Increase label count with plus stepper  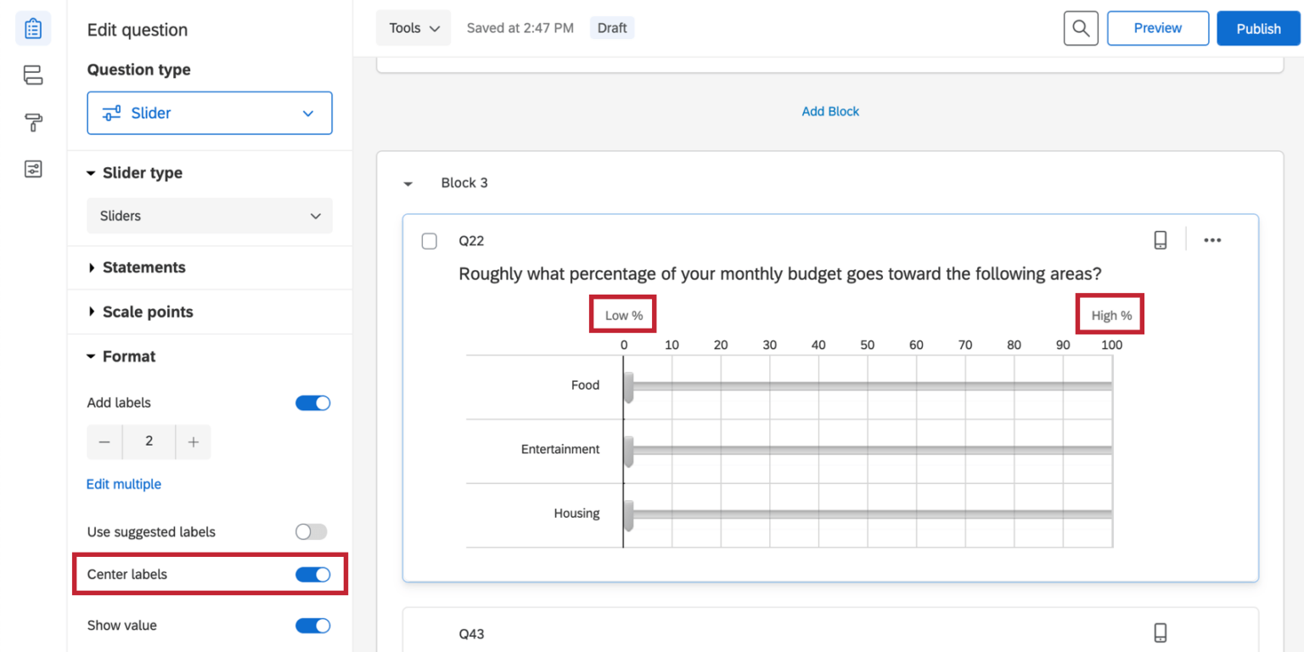194,442
